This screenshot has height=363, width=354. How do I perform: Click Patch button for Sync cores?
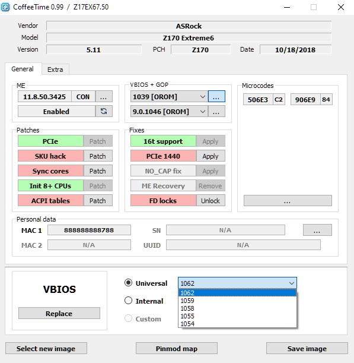point(98,171)
